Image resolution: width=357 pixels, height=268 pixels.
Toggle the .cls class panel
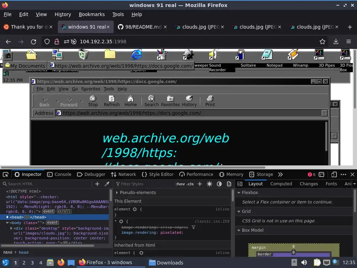point(190,184)
